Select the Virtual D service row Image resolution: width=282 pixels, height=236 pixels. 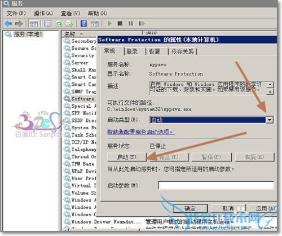[80, 185]
